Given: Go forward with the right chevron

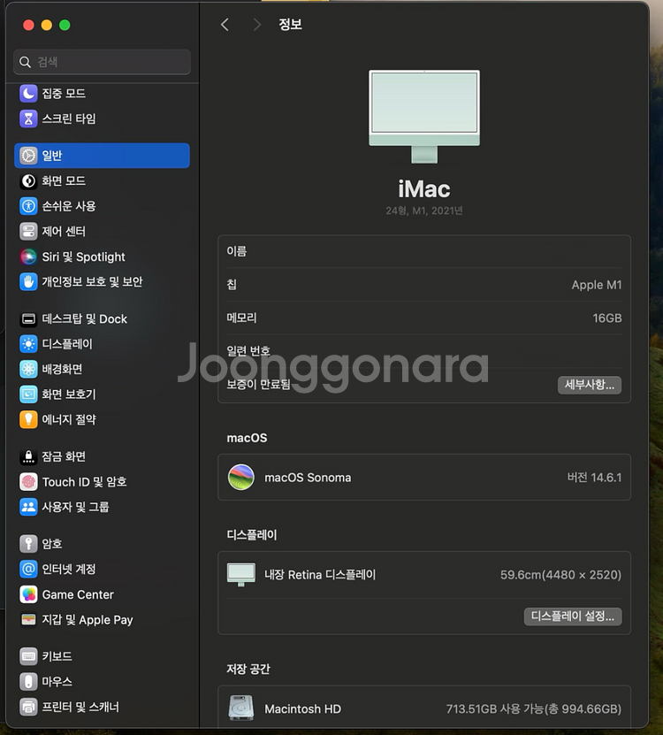Looking at the screenshot, I should tap(256, 25).
